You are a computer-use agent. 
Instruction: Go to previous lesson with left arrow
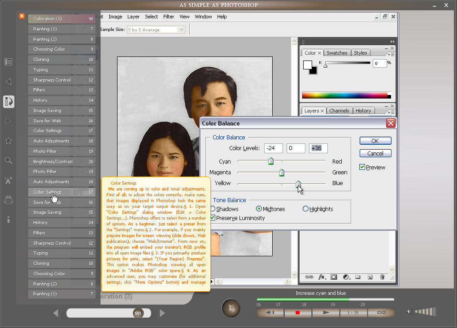(x=56, y=313)
